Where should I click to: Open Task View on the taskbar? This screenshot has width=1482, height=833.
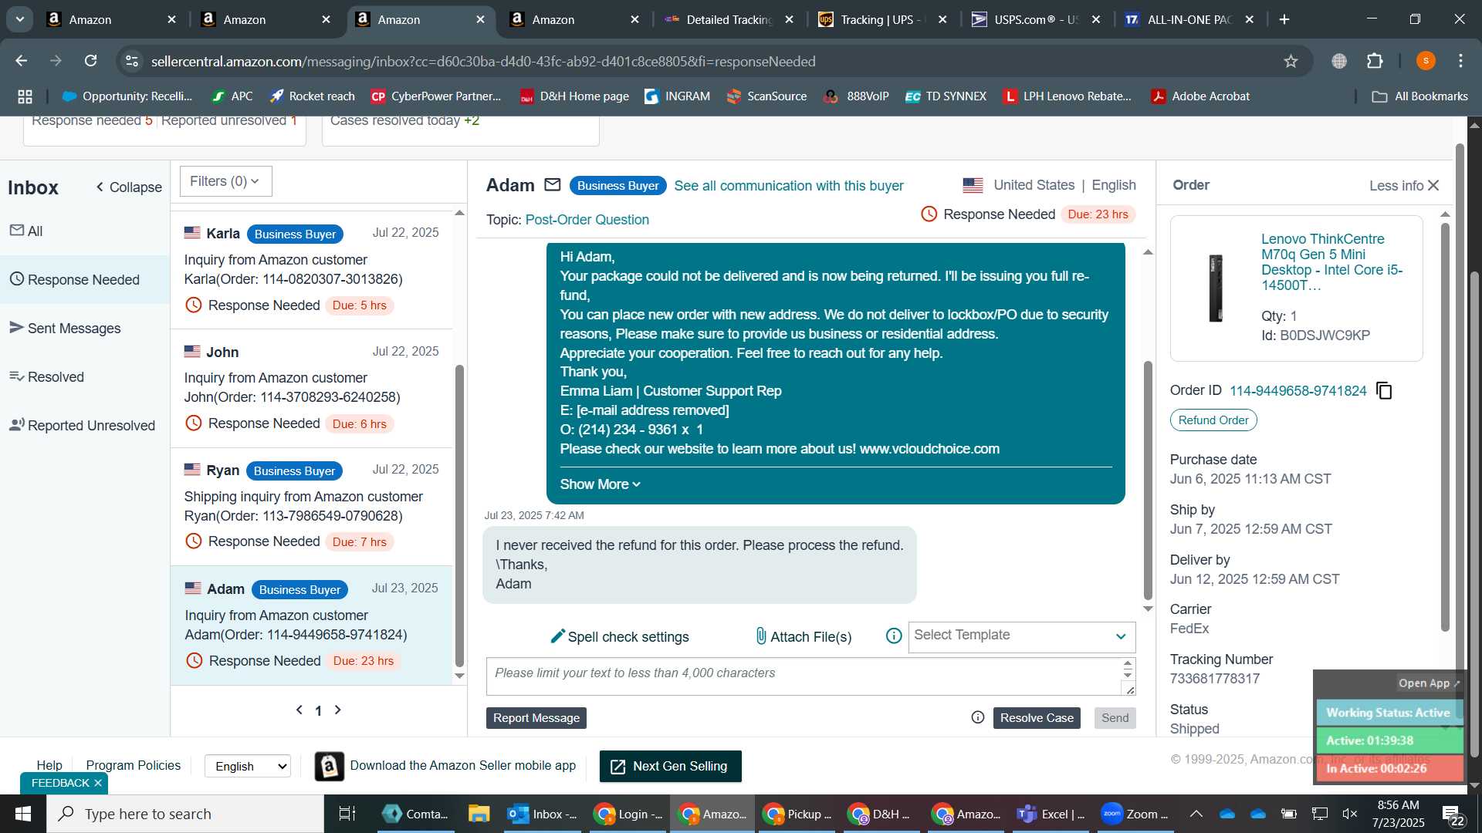point(347,814)
